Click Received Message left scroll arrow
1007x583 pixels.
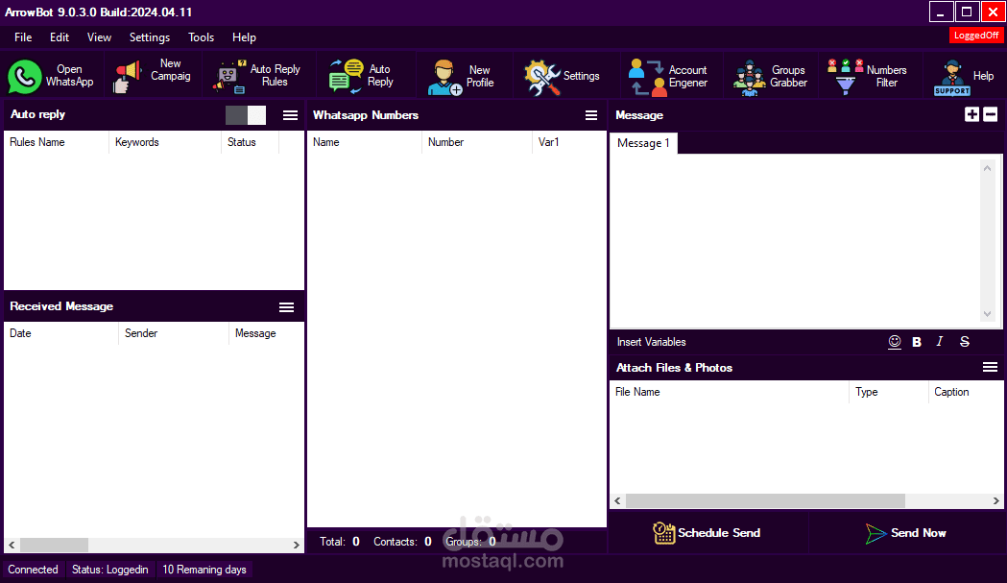coord(12,545)
